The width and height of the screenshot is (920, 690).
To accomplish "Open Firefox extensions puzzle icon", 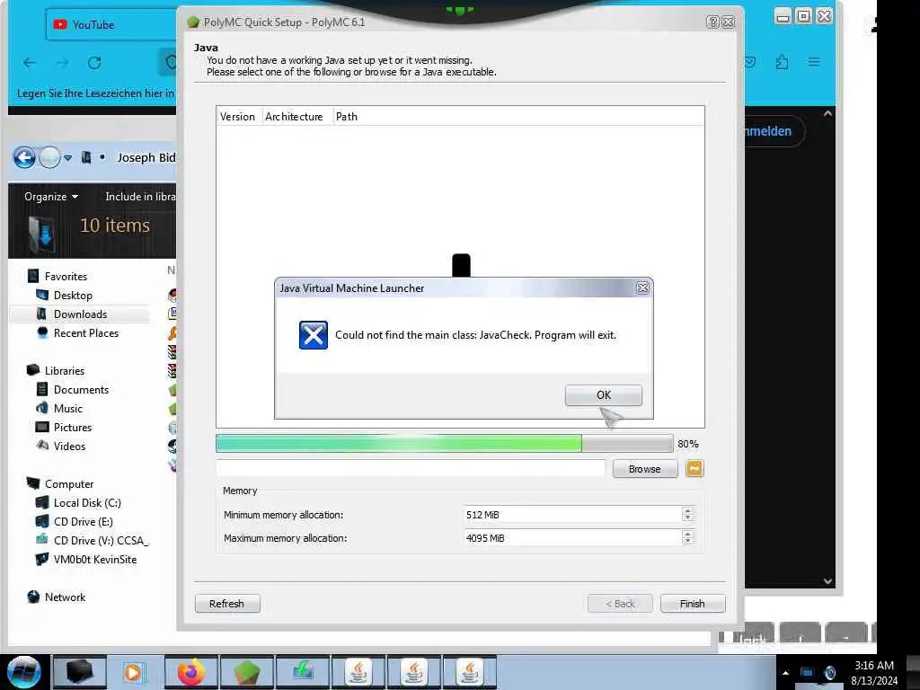I will tap(782, 62).
